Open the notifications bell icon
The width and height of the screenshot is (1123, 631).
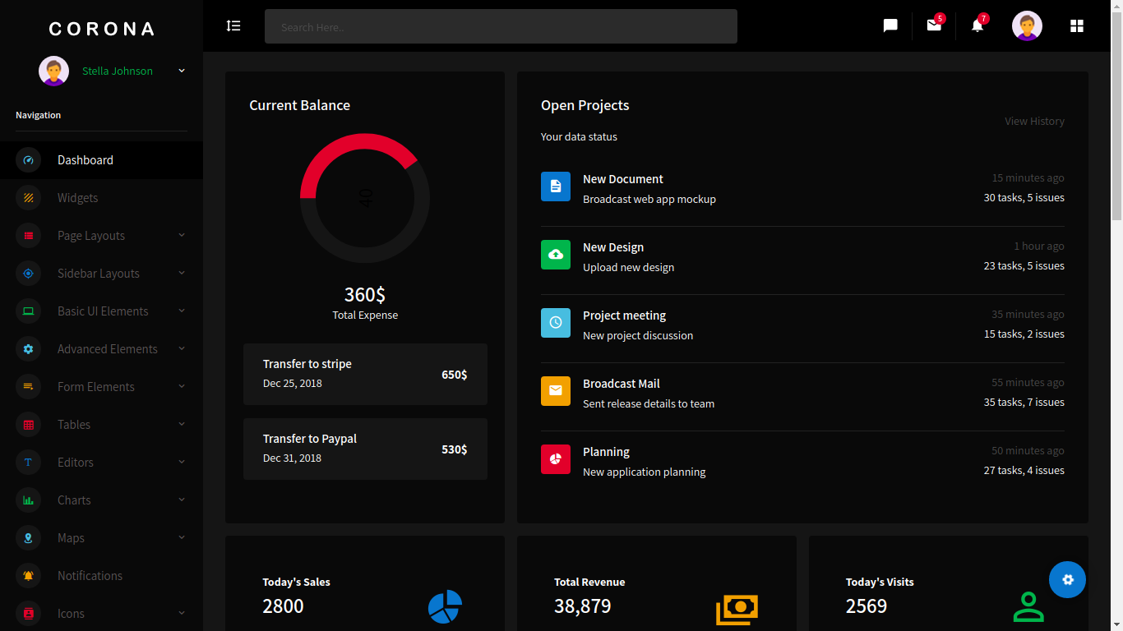tap(977, 25)
